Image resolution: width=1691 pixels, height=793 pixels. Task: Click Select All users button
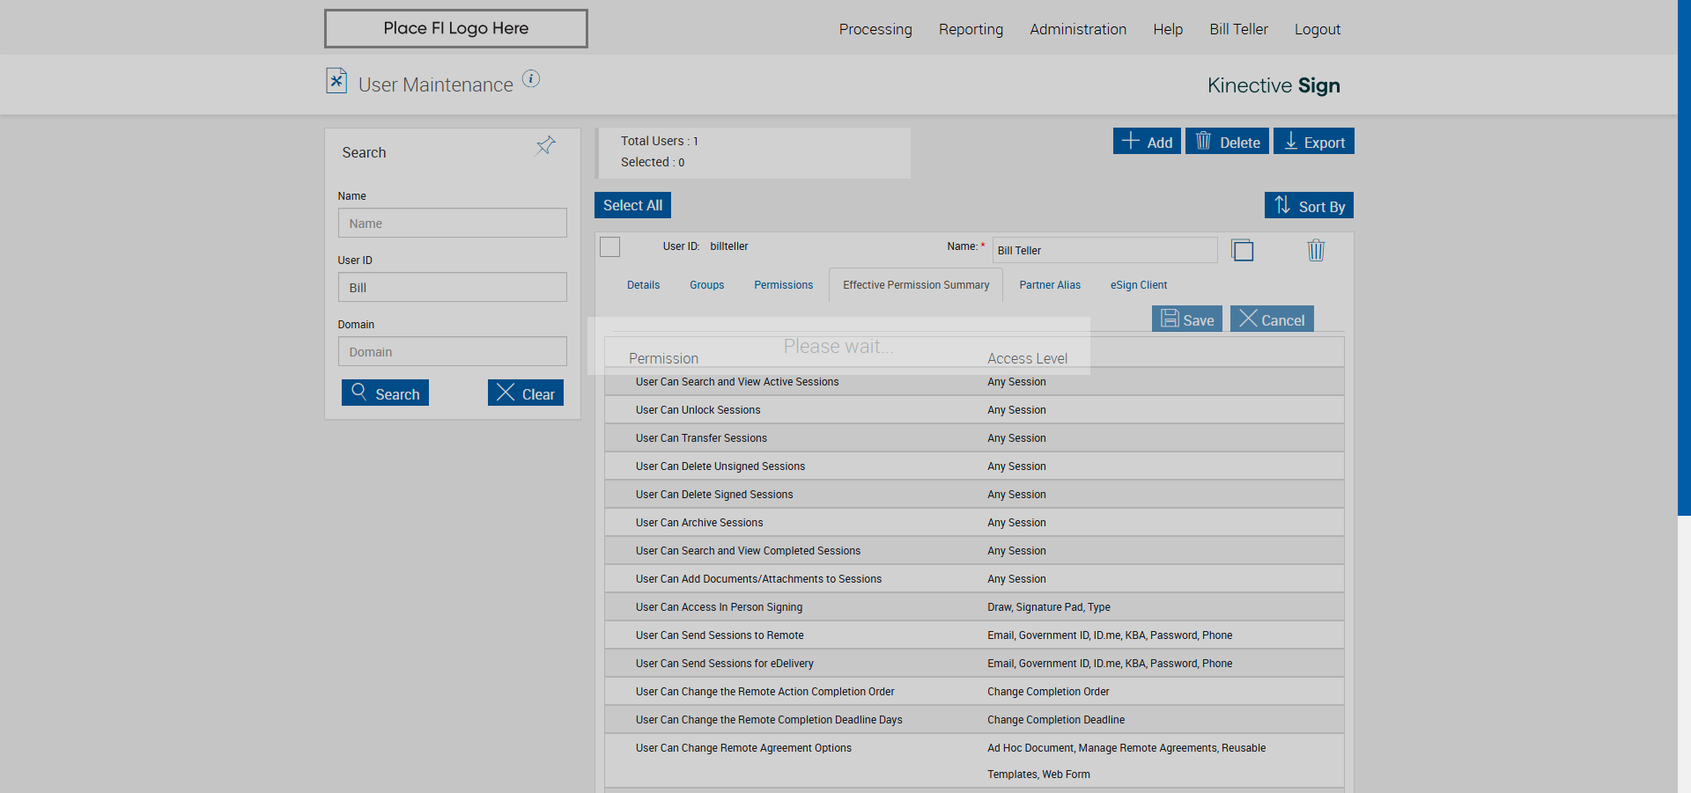(x=632, y=205)
